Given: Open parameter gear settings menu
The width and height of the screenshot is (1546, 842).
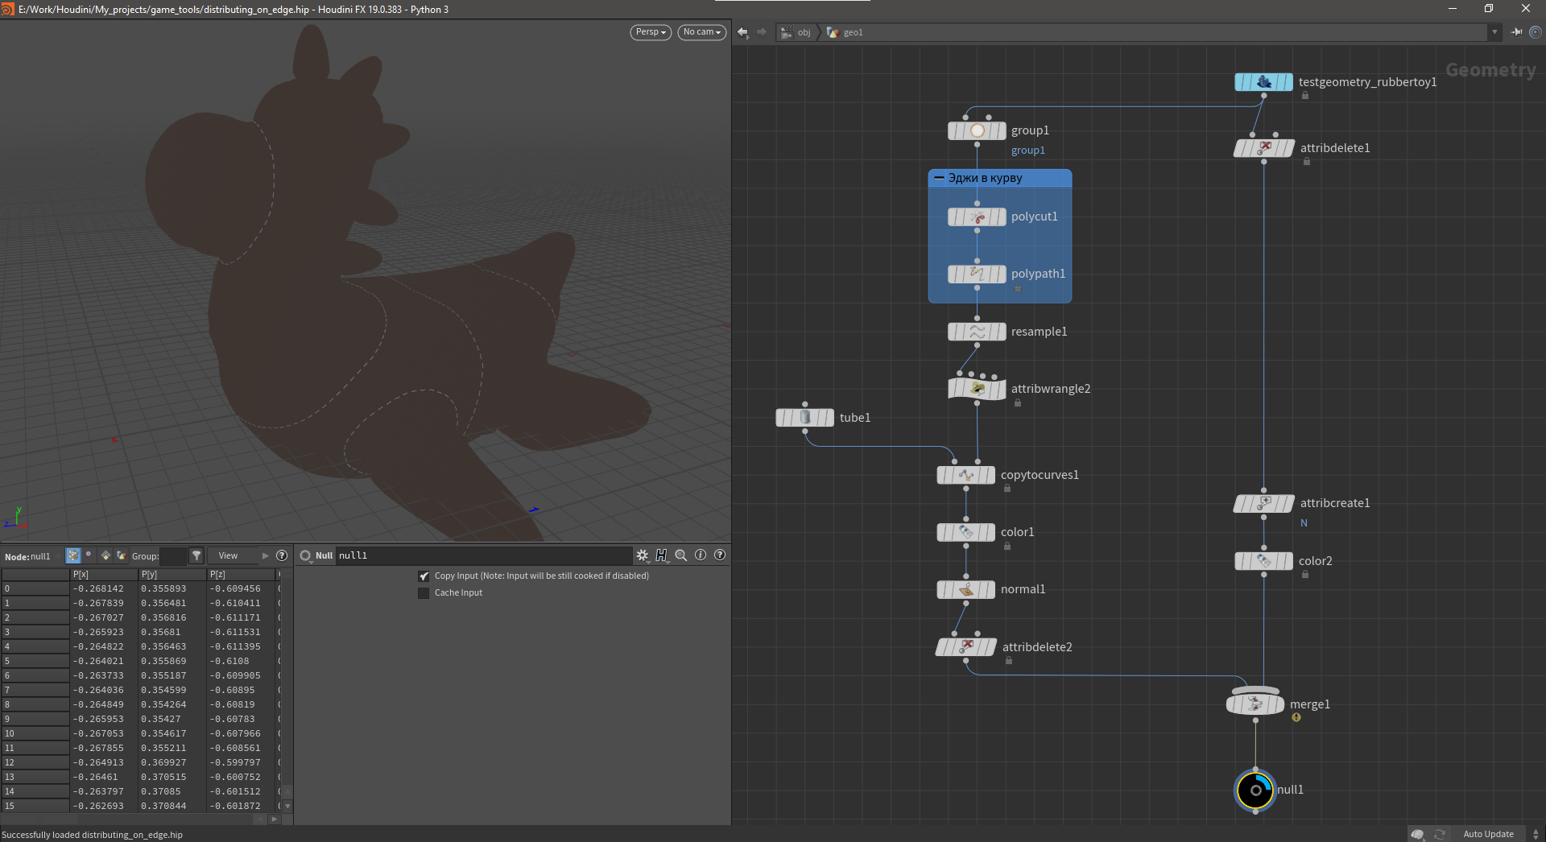Looking at the screenshot, I should coord(642,555).
